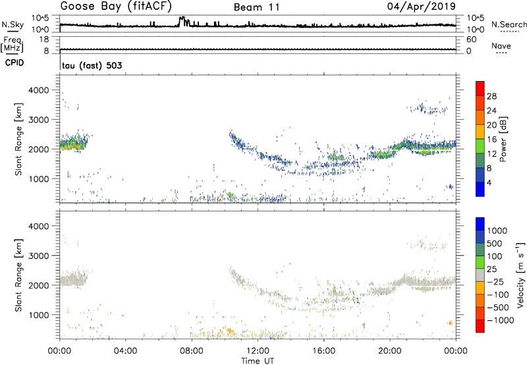Image resolution: width=527 pixels, height=365 pixels.
Task: Click the '4000' tick in the power panel
Action: click(38, 90)
